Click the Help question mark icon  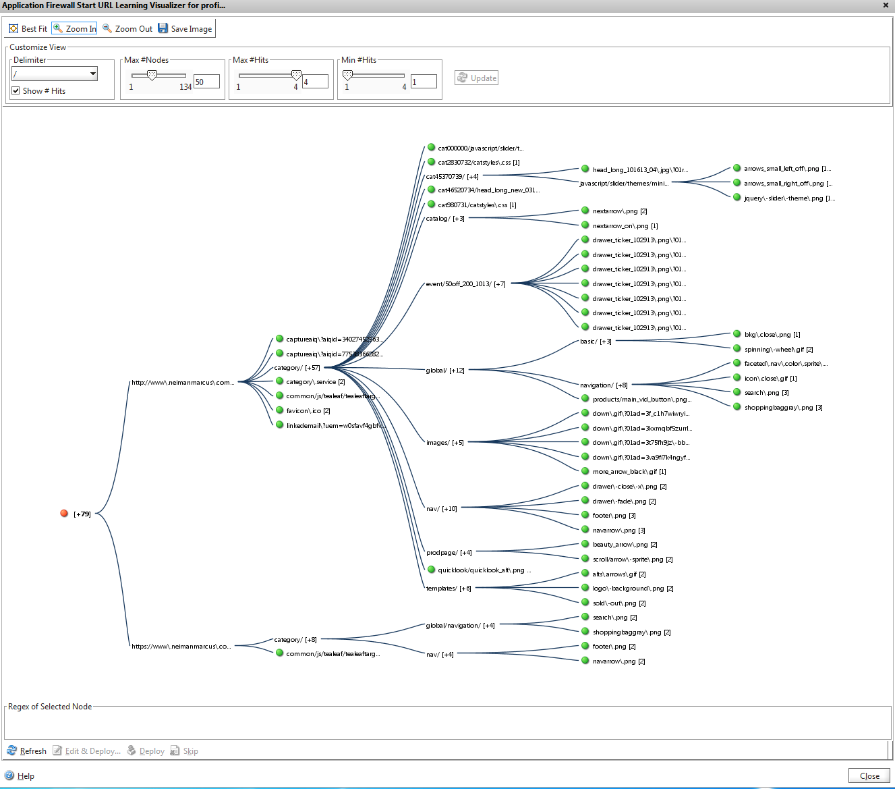(x=9, y=776)
